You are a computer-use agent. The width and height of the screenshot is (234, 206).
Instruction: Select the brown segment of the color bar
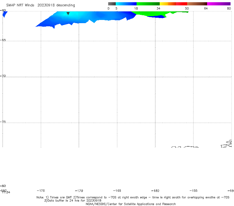[x=197, y=4]
